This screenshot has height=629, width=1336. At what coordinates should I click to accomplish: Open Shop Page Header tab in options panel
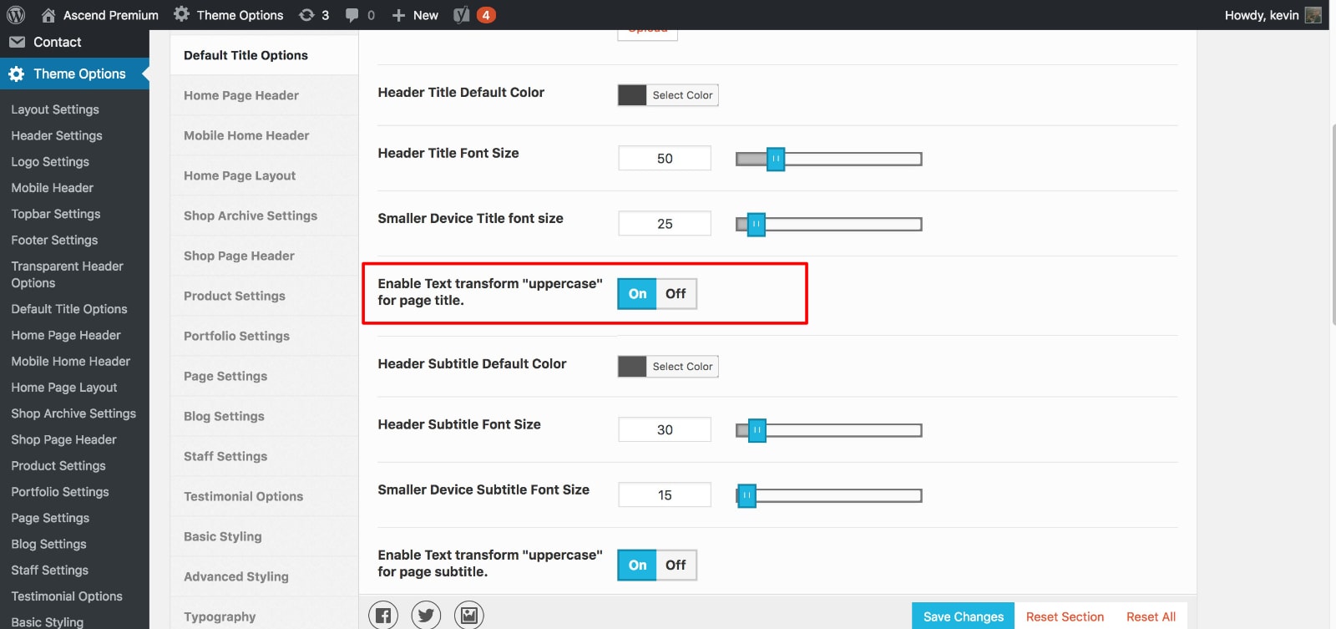click(264, 256)
